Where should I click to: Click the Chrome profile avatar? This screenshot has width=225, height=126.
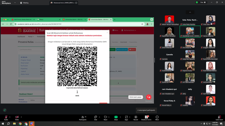pyautogui.click(x=148, y=24)
